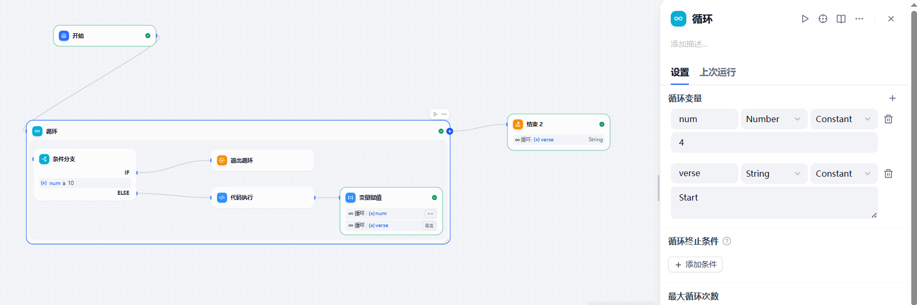Open Number type dropdown for num
This screenshot has height=305, width=917.
(774, 119)
